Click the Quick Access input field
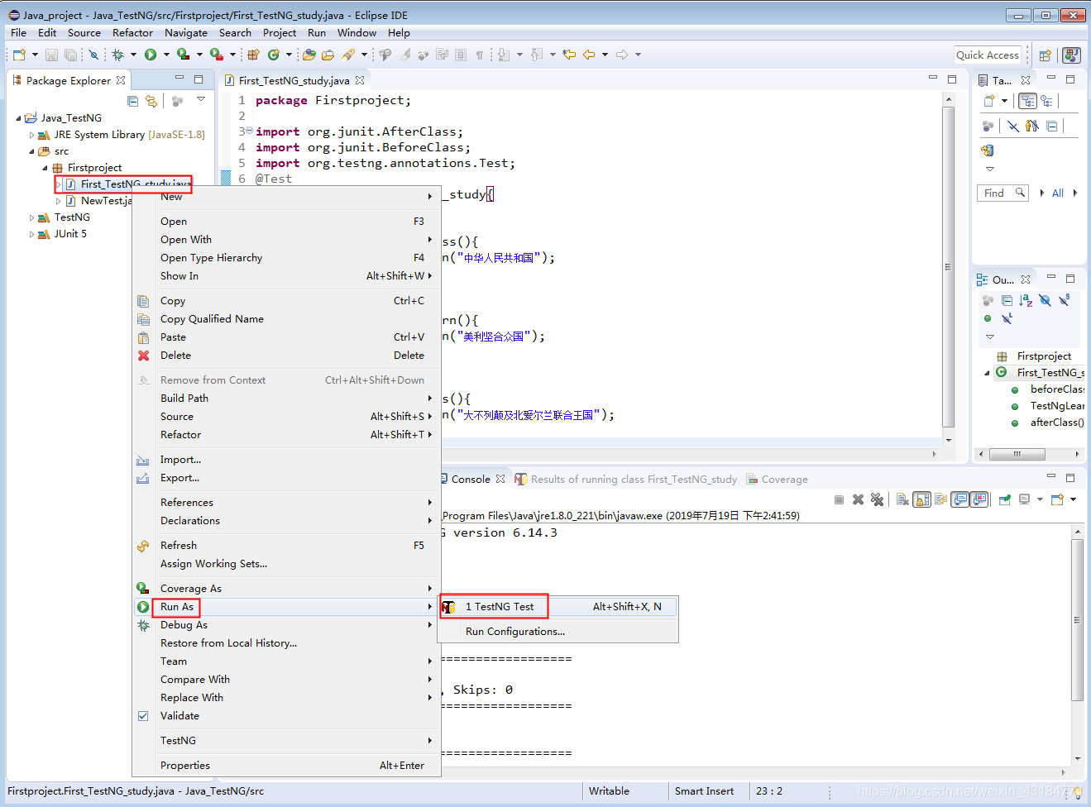Viewport: 1091px width, 807px height. [988, 55]
